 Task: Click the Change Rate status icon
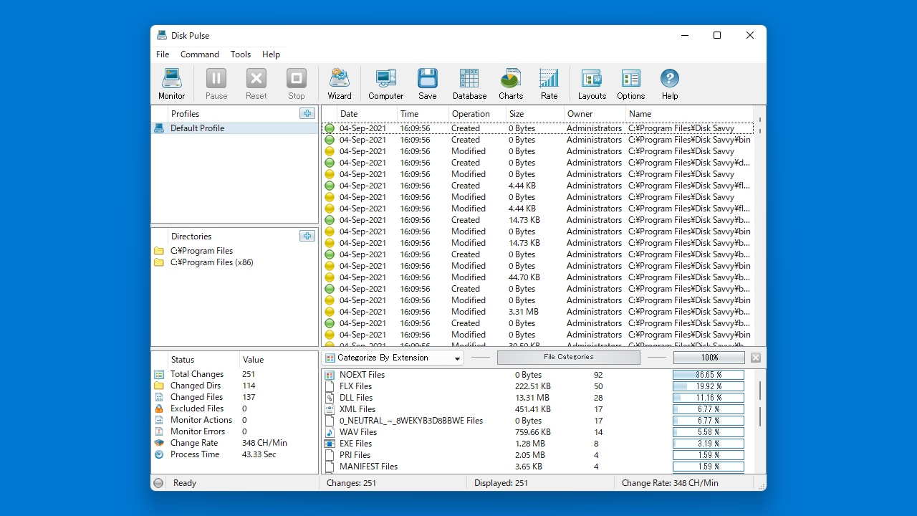pyautogui.click(x=159, y=443)
